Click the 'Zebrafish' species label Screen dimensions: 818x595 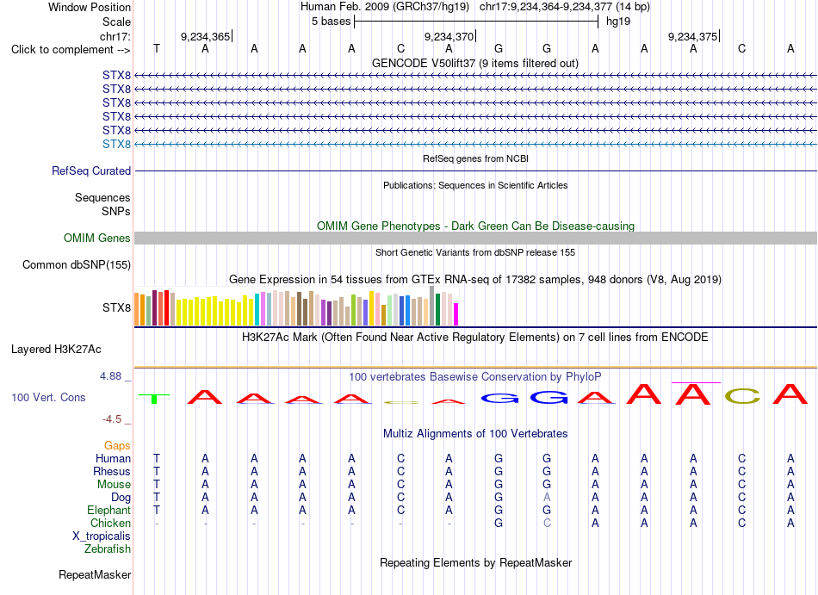108,549
